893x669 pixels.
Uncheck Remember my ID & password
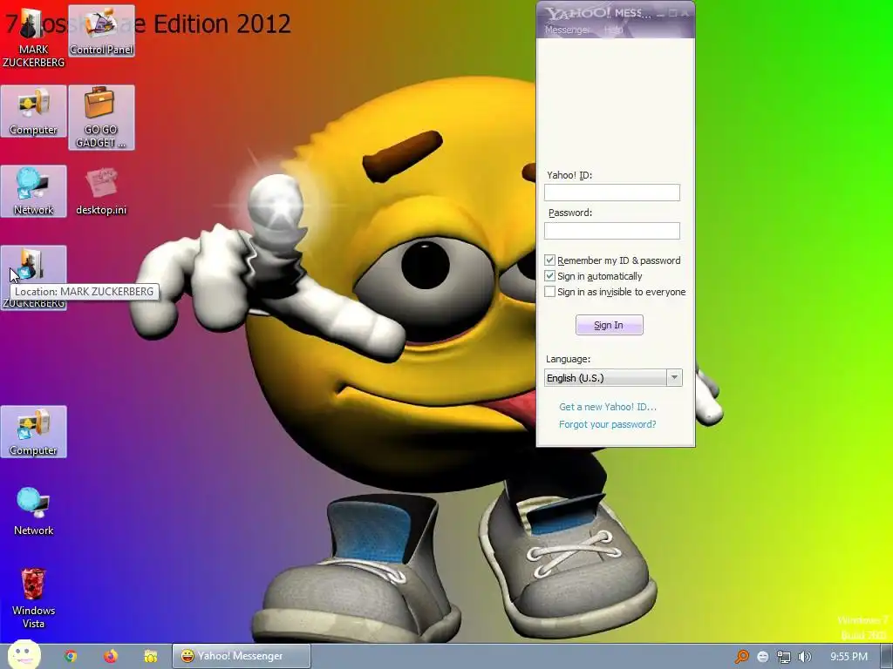549,260
